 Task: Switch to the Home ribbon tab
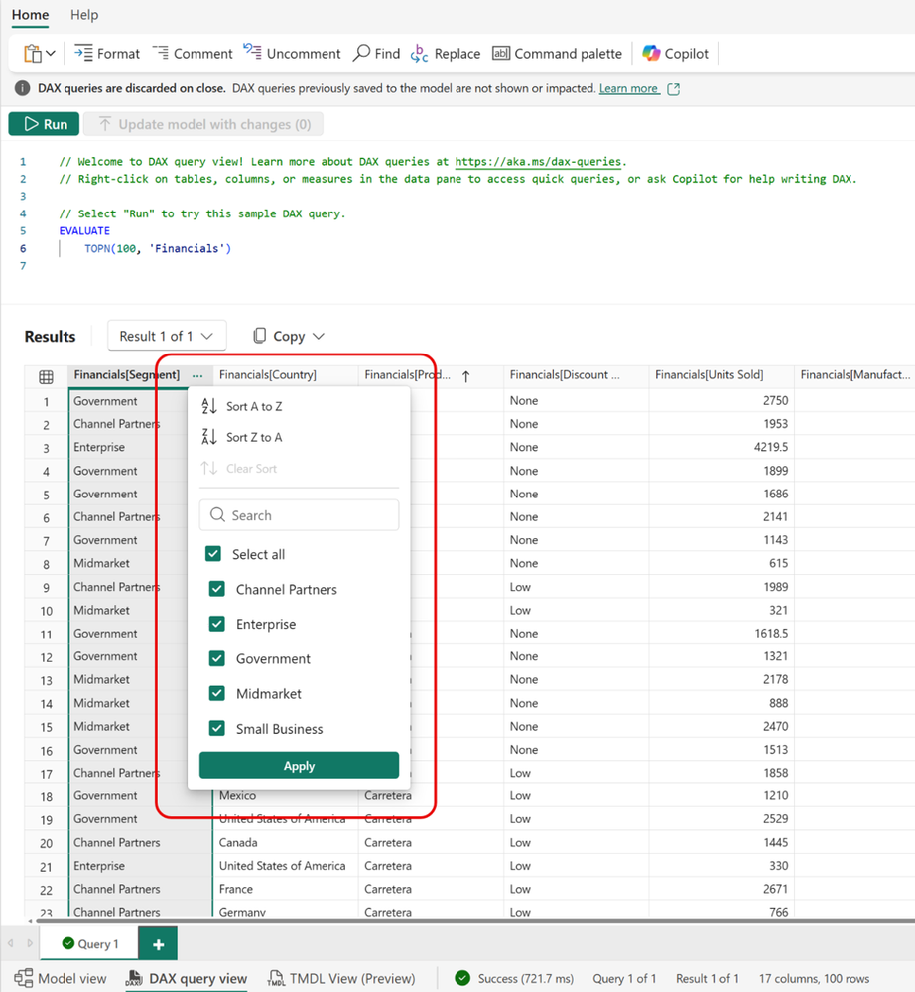tap(31, 15)
